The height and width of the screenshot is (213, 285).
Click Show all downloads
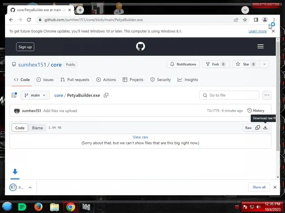coord(259,187)
